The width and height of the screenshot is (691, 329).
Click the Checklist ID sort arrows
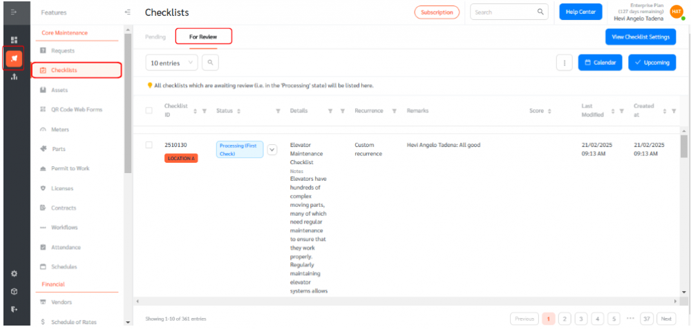tap(196, 111)
